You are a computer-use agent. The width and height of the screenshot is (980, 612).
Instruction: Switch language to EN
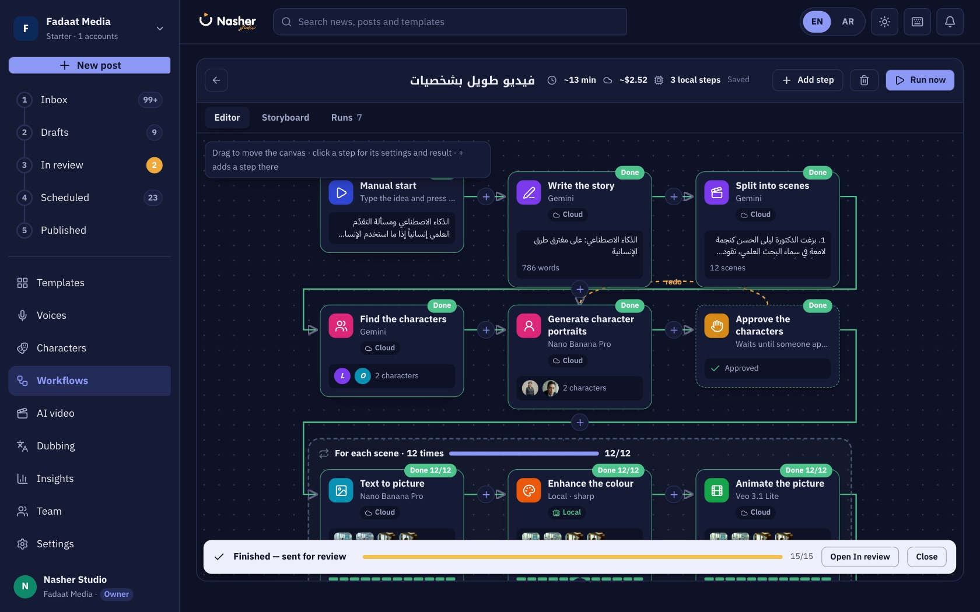[817, 22]
